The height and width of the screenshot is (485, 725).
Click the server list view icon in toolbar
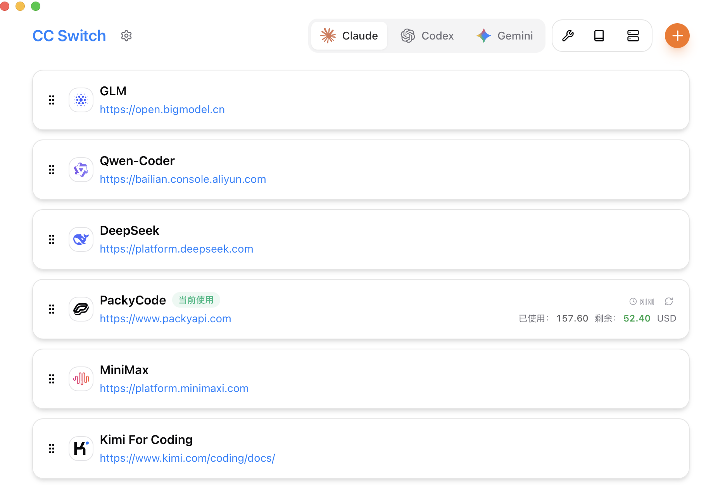pyautogui.click(x=633, y=36)
